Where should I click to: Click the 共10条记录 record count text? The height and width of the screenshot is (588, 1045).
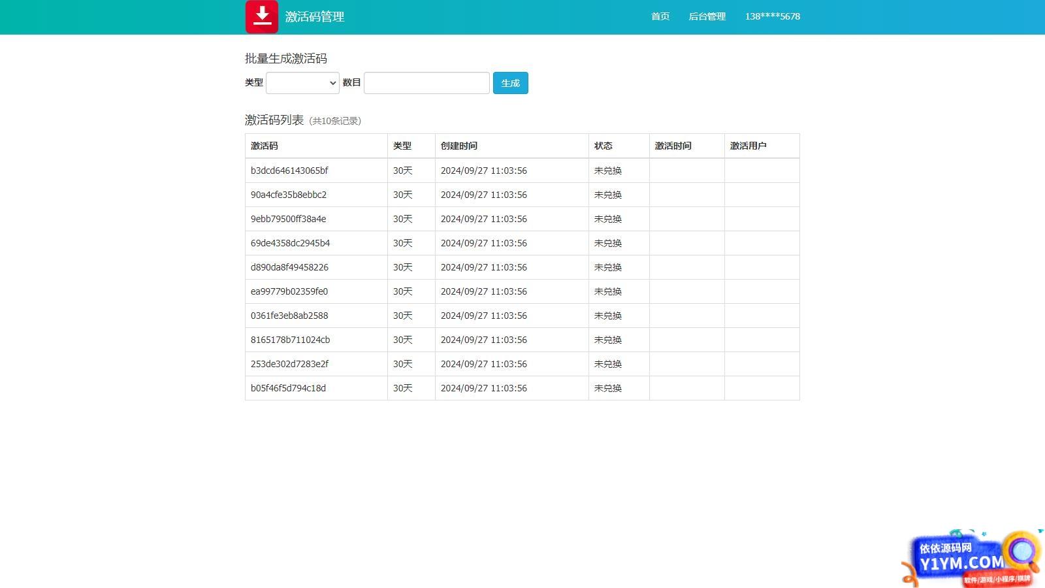click(335, 121)
